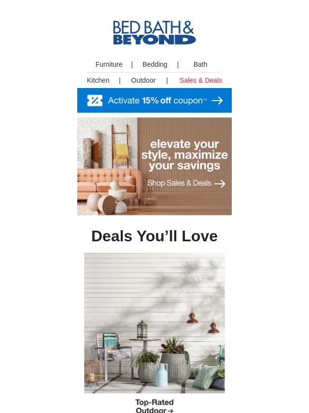Open the Furniture category
This screenshot has width=309, height=413.
pos(109,64)
